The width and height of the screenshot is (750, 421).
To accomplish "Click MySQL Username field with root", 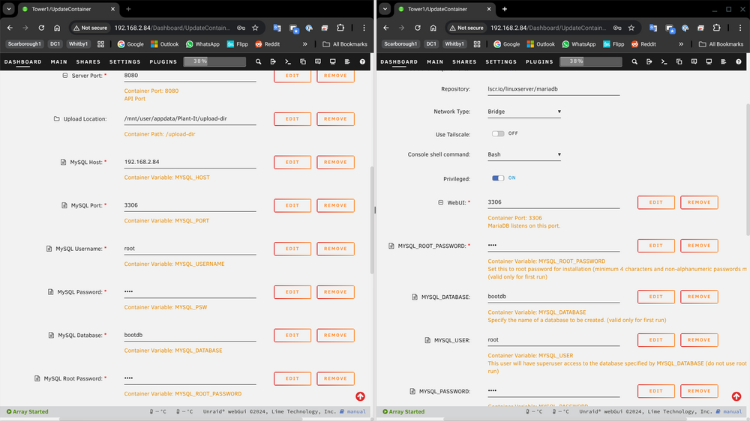I will [x=190, y=249].
